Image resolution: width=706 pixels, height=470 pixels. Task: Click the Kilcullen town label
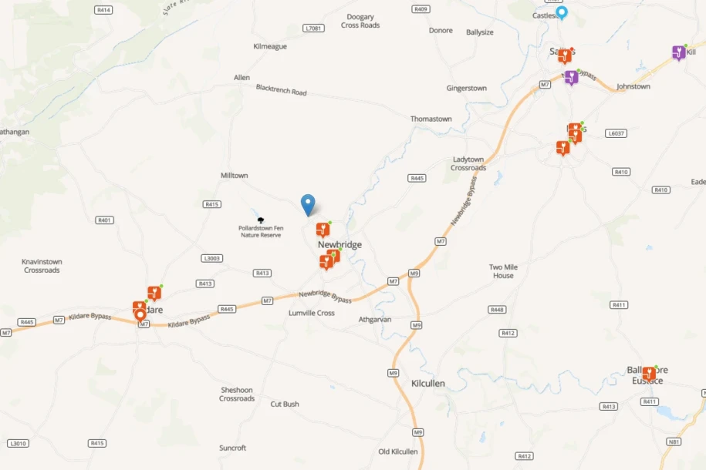pyautogui.click(x=428, y=383)
